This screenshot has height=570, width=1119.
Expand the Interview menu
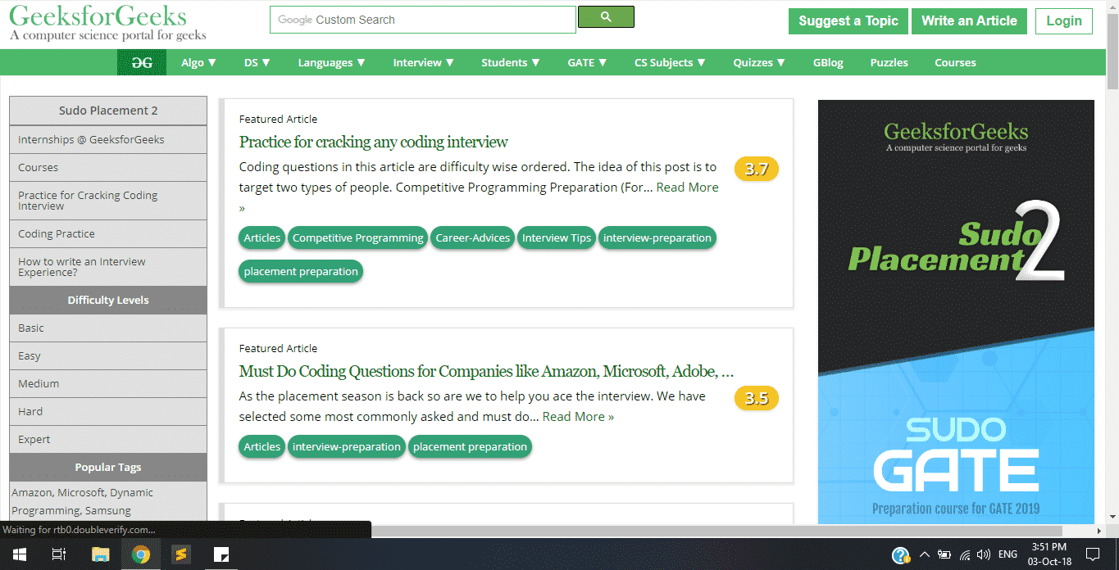click(424, 62)
